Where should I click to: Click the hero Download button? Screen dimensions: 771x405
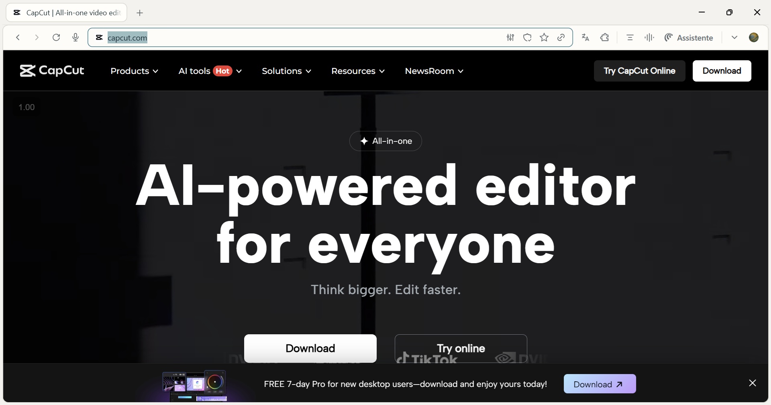click(x=310, y=348)
